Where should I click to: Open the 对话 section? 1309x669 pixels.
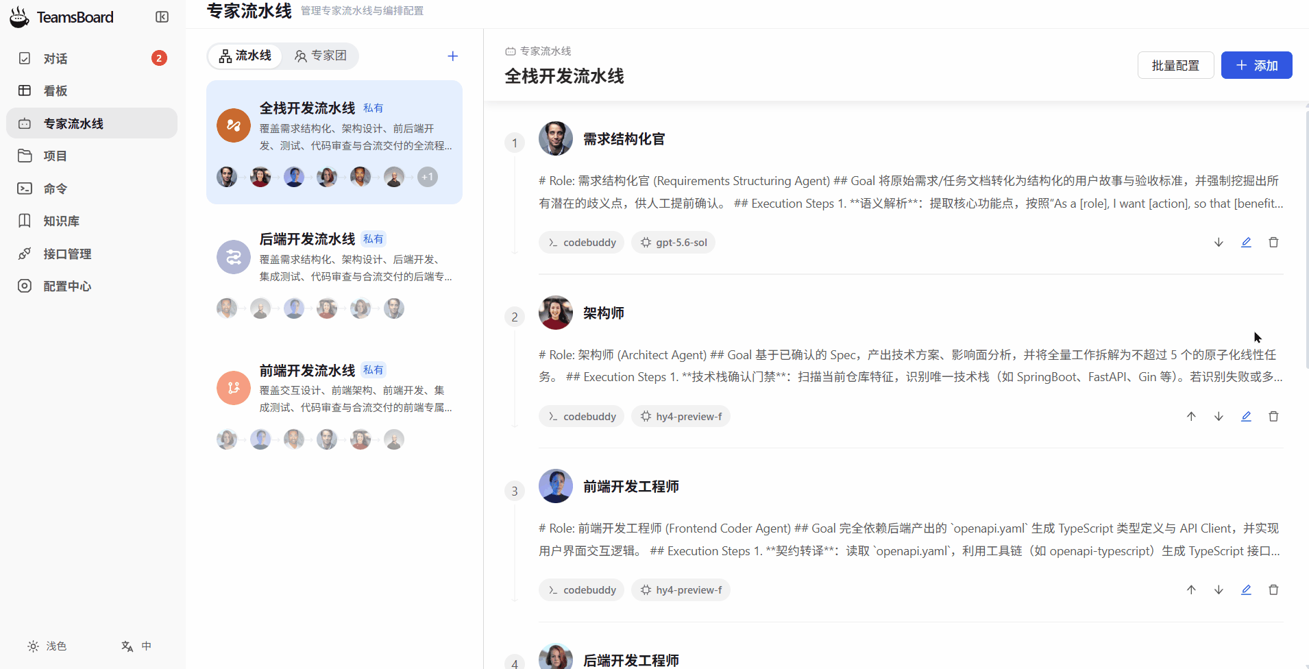coord(92,58)
